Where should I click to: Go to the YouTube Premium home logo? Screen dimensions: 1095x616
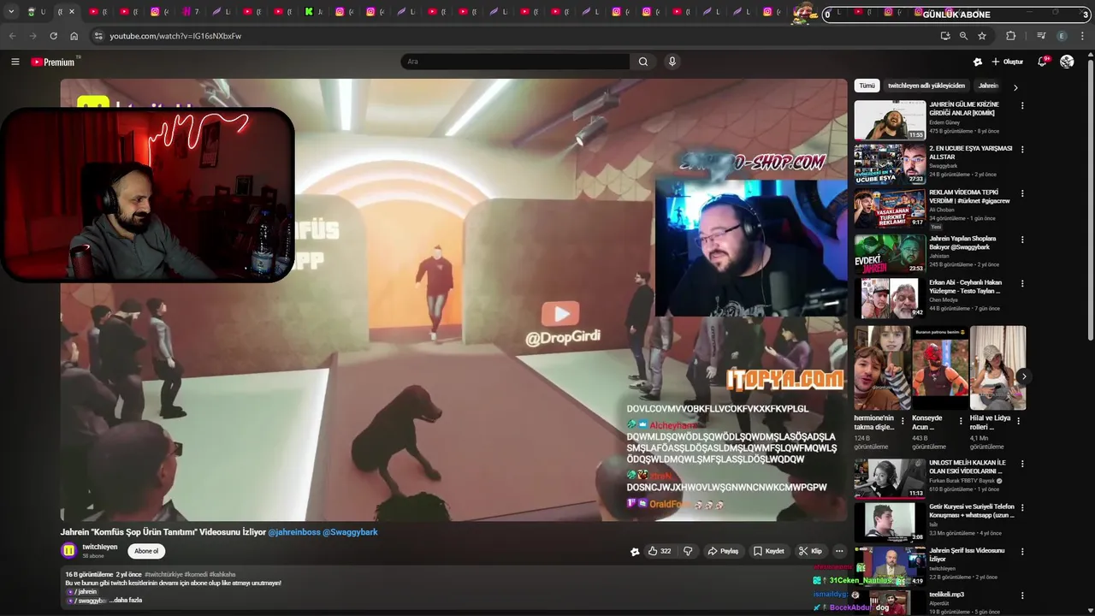click(x=54, y=62)
